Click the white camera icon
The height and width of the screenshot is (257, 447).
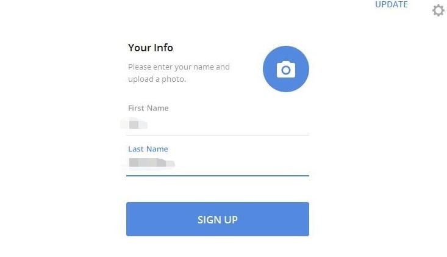286,70
